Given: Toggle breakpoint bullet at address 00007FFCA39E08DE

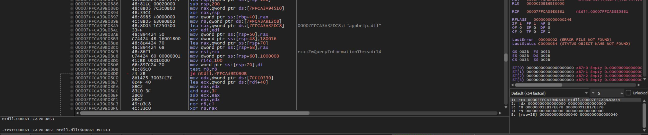Looking at the screenshot, I should pos(72,74).
